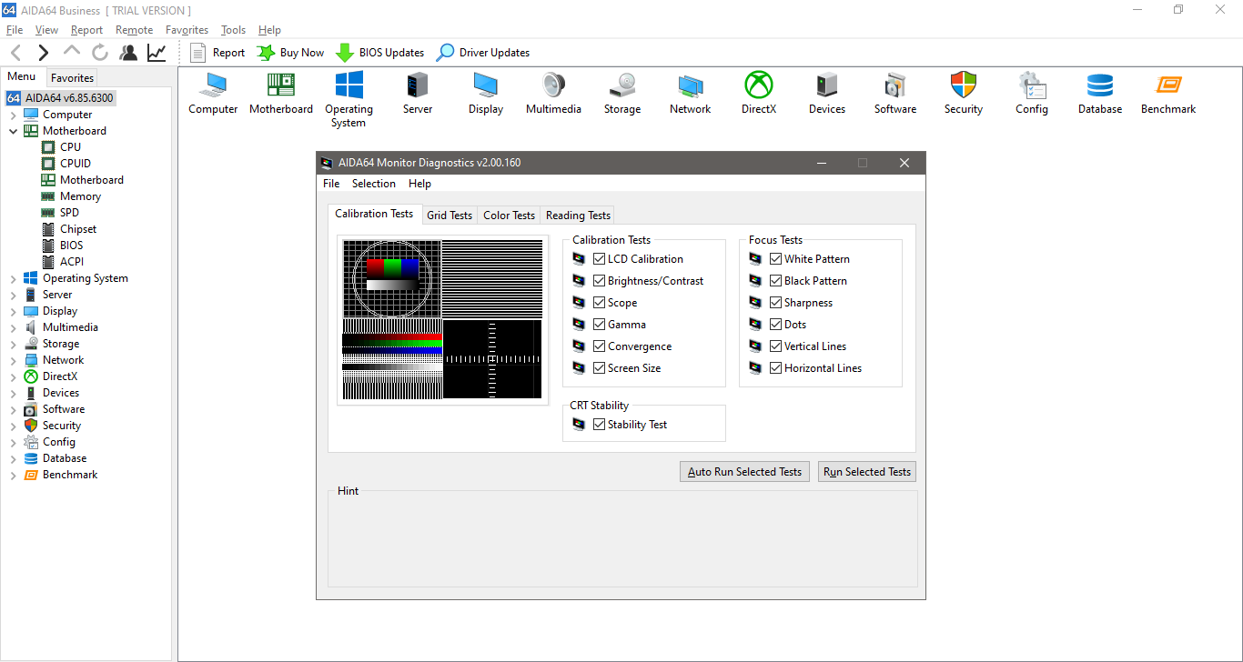Screen dimensions: 1243x662
Task: Uncheck the LCD Calibration test
Action: [599, 259]
